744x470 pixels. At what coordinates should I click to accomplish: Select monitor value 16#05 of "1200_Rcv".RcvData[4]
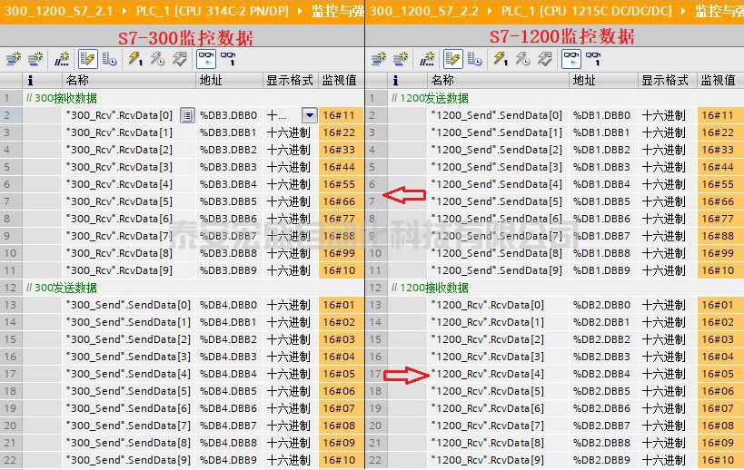pos(718,374)
